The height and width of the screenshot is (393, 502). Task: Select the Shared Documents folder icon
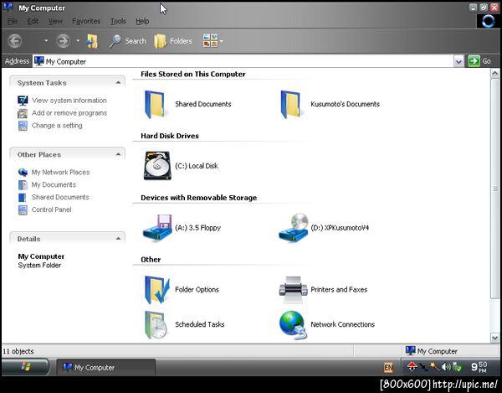(156, 104)
